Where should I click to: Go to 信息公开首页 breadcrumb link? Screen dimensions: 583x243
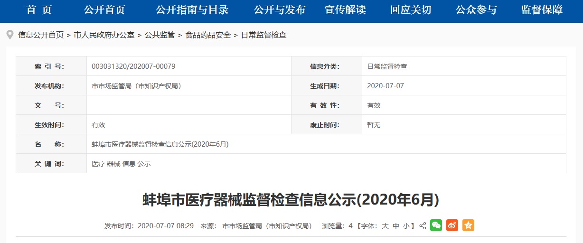tap(41, 35)
